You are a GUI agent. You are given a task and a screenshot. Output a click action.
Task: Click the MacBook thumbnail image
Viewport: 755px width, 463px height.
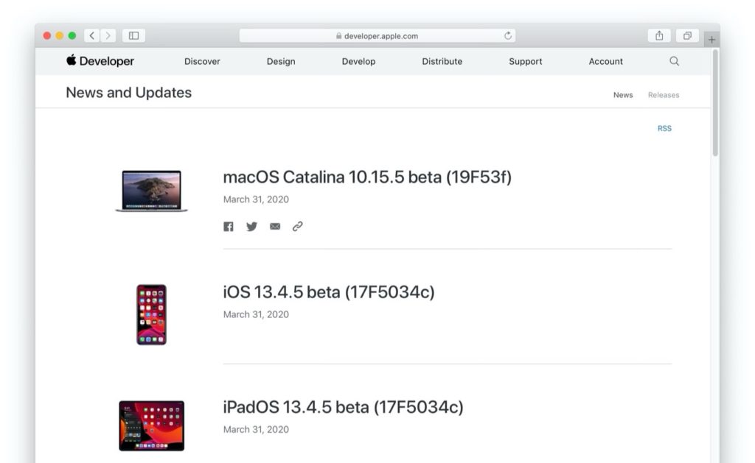[x=151, y=191]
